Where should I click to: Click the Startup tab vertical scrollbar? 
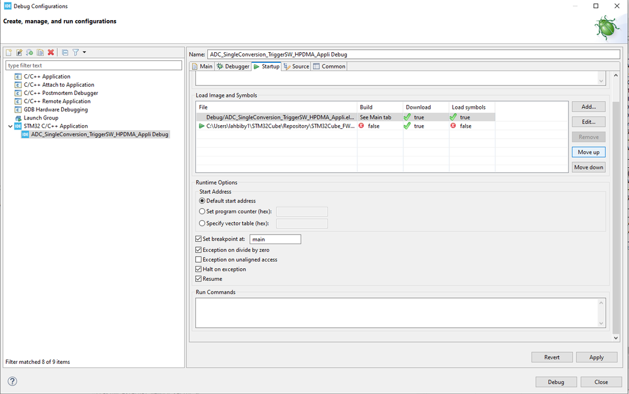616,218
